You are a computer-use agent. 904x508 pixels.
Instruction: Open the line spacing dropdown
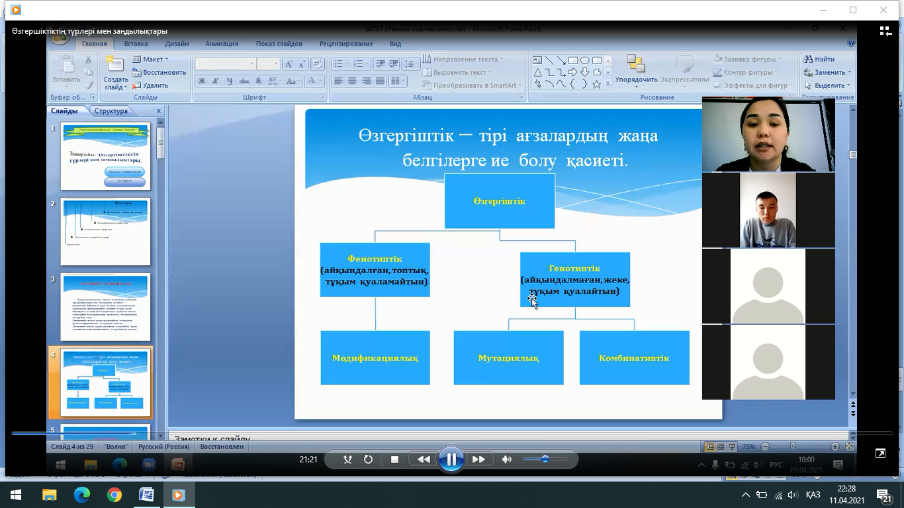pyautogui.click(x=411, y=64)
